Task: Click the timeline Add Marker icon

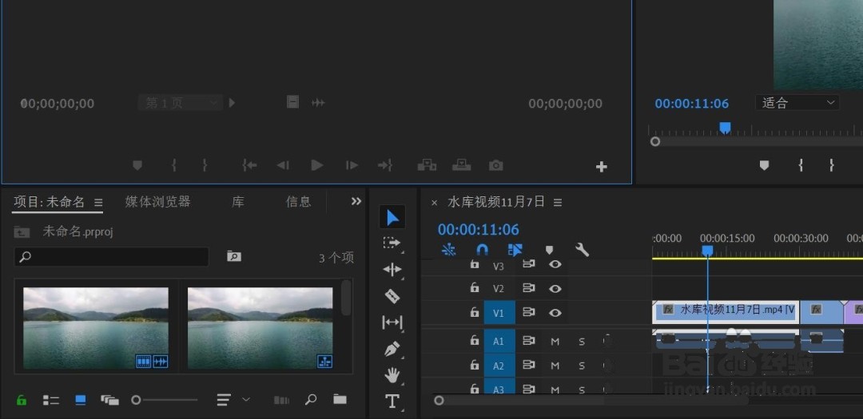Action: pos(549,250)
